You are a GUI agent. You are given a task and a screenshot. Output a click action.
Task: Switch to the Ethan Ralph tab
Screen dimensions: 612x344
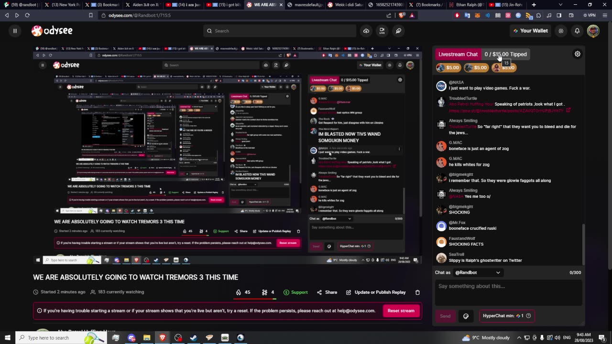[x=466, y=5]
